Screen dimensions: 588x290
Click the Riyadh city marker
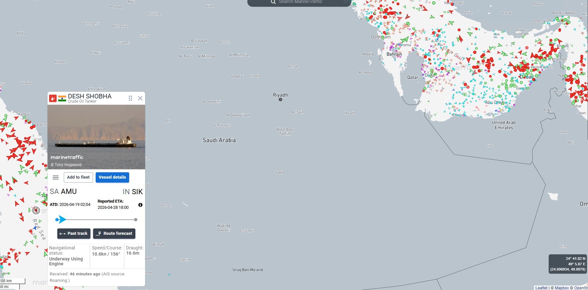pyautogui.click(x=280, y=99)
